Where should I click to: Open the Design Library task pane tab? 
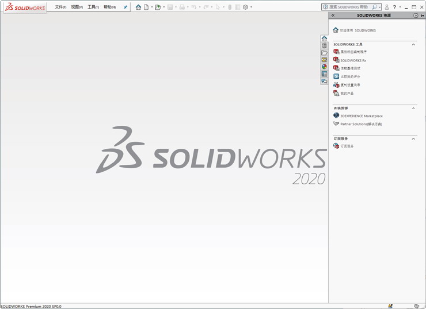(324, 45)
